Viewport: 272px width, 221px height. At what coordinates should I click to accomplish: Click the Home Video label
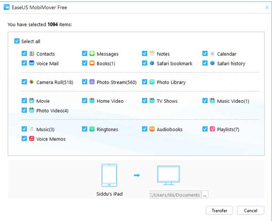tap(110, 101)
